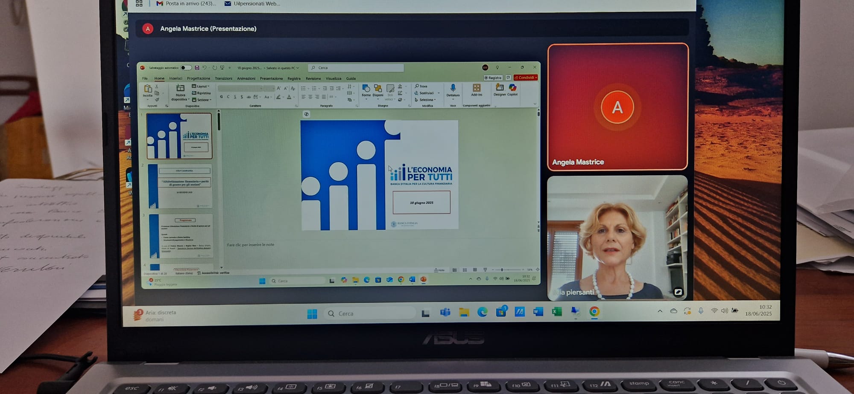Image resolution: width=854 pixels, height=394 pixels.
Task: Switch to the Transizioni tab
Action: [x=223, y=78]
